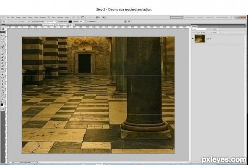Commit the crop with the checkmark

tap(129, 21)
